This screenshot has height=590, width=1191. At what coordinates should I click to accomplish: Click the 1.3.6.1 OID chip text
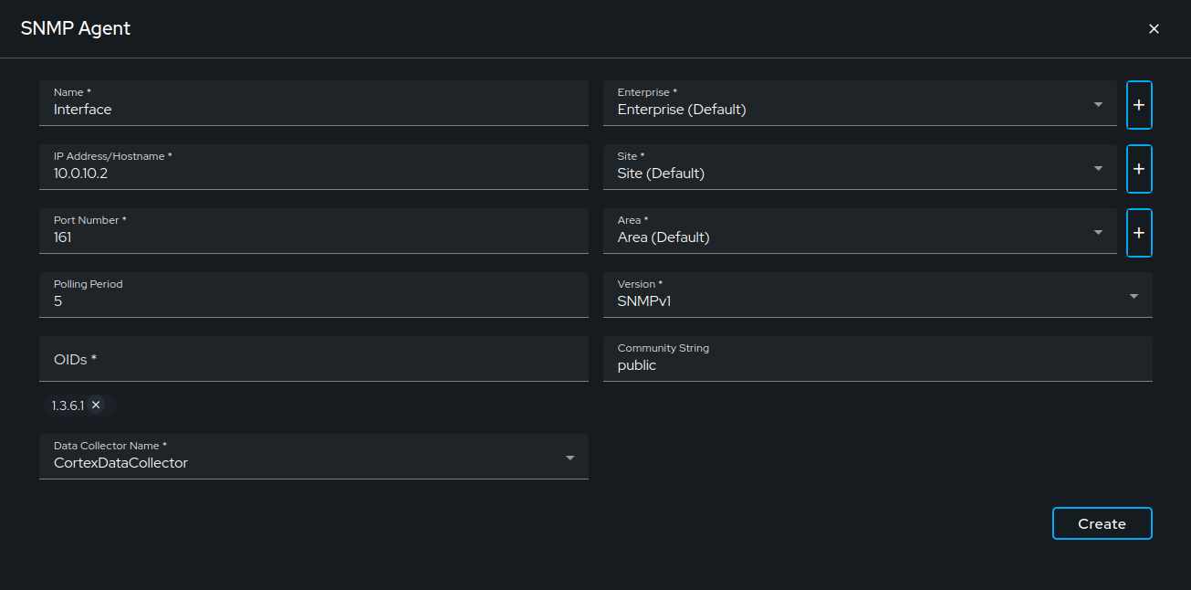pyautogui.click(x=68, y=405)
